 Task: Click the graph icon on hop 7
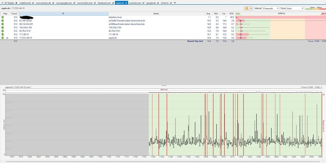tap(7, 38)
